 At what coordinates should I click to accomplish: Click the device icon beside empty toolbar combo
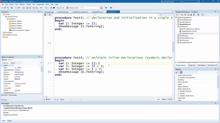[x=101, y=8]
